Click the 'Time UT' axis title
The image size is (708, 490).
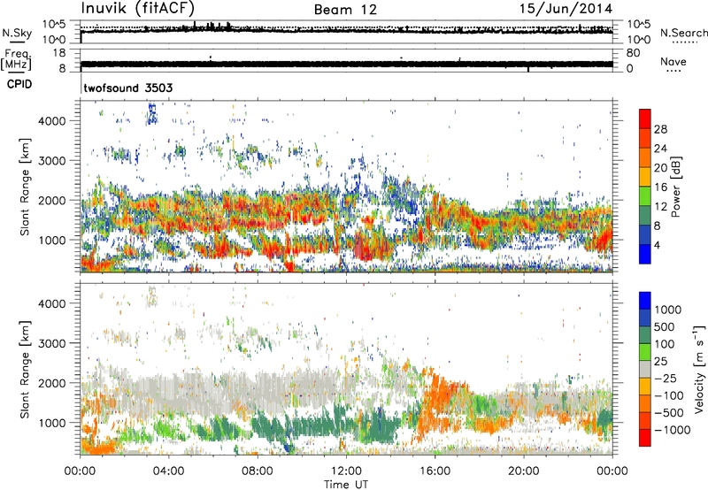pyautogui.click(x=346, y=484)
